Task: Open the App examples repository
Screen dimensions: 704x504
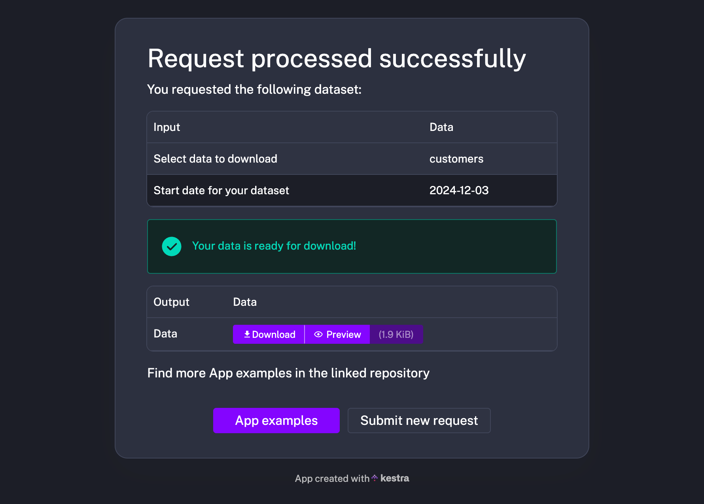Action: click(x=276, y=421)
